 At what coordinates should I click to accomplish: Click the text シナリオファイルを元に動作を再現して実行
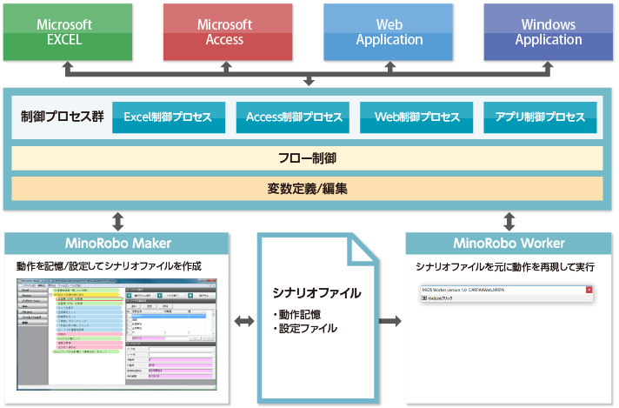[x=505, y=267]
